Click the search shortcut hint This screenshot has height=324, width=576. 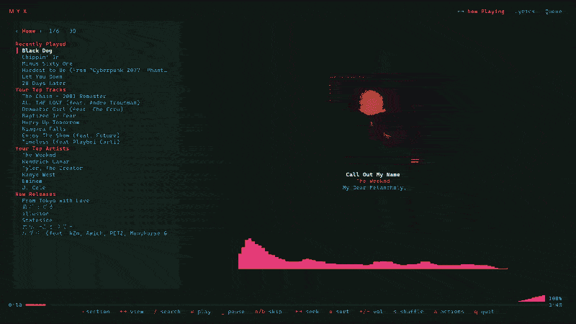(167, 312)
